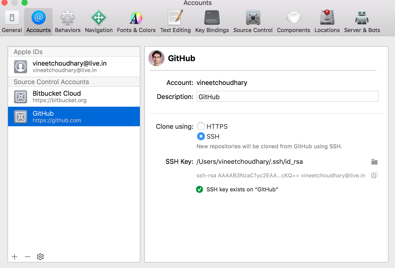This screenshot has width=395, height=268.
Task: Select the vineetchoudhary@live.in Apple ID row
Action: click(x=74, y=67)
